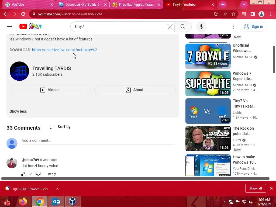
Task: Open Tiny7 Vs Tiny11 video thumbnail
Action: (x=208, y=111)
